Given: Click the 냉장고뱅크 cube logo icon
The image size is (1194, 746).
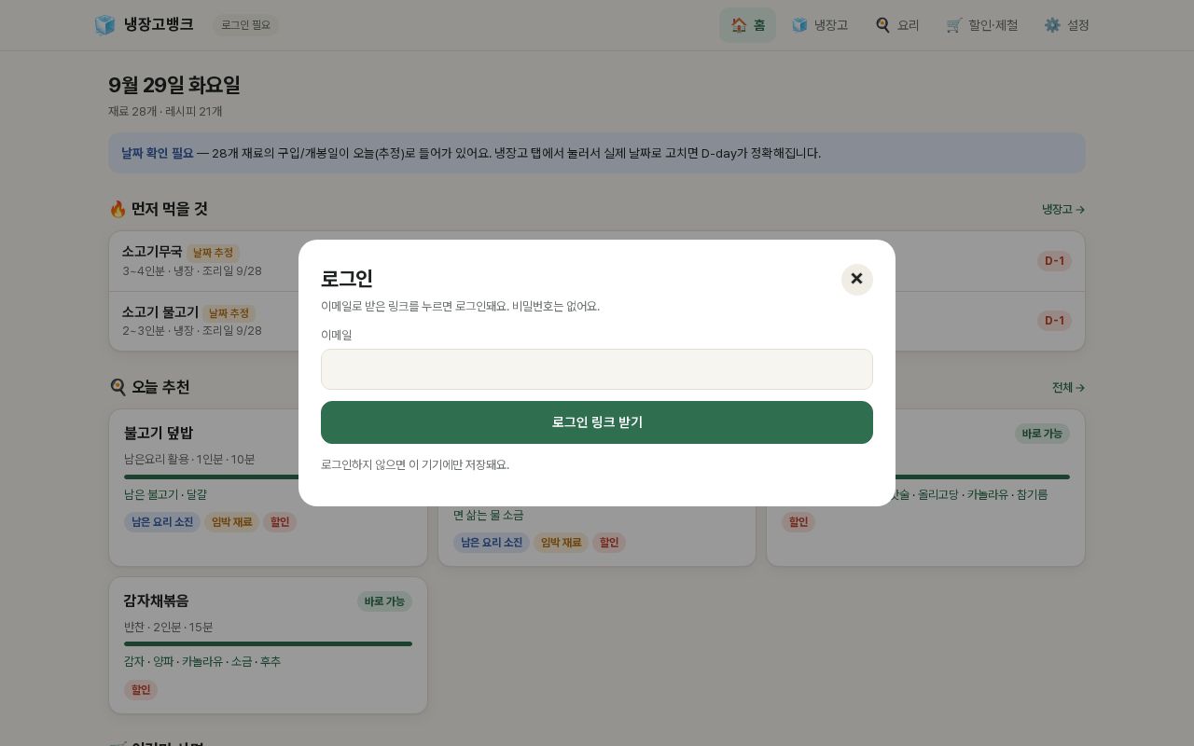Looking at the screenshot, I should tap(104, 25).
